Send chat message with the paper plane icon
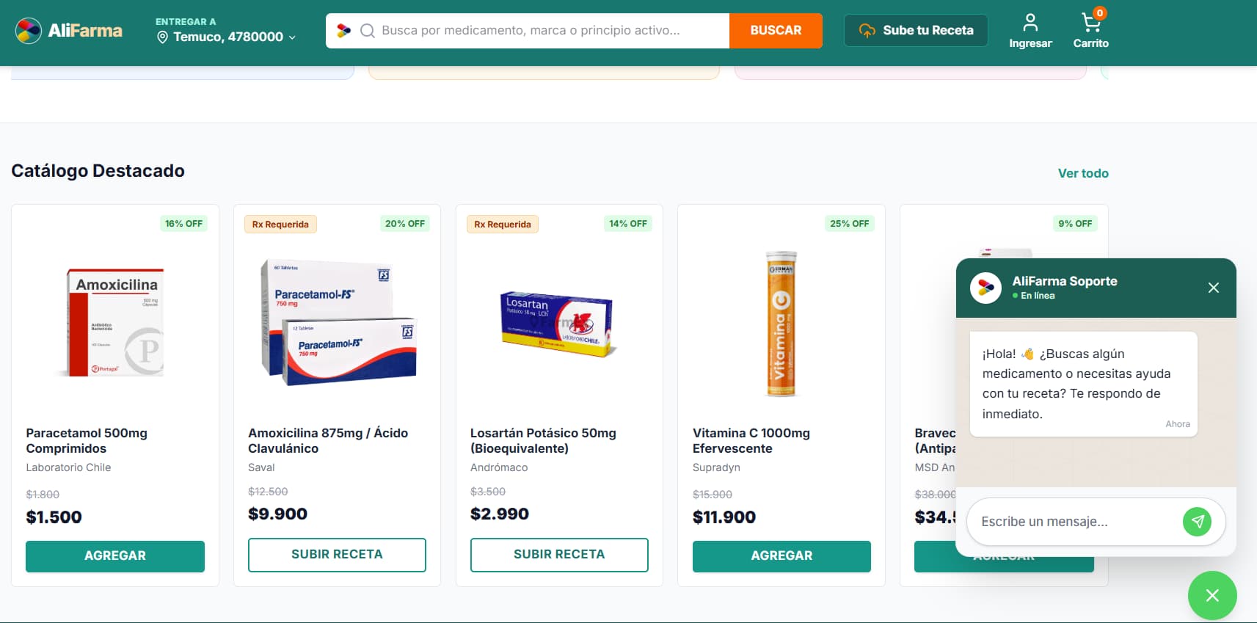The height and width of the screenshot is (623, 1257). pos(1197,522)
